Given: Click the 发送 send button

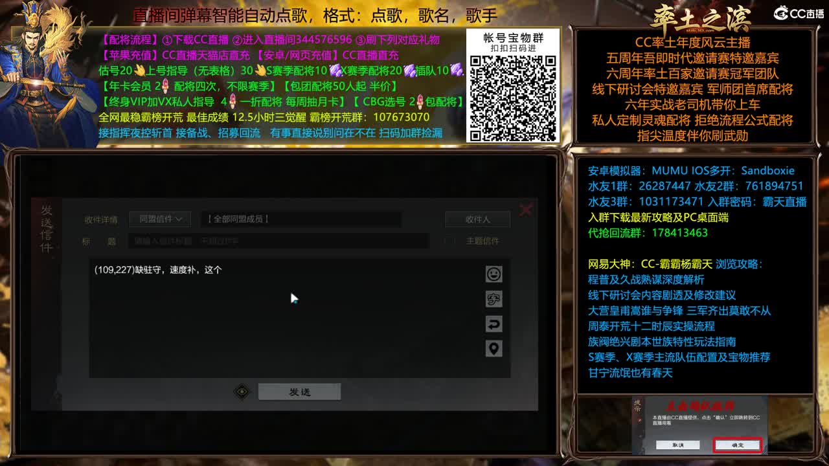Looking at the screenshot, I should [299, 392].
